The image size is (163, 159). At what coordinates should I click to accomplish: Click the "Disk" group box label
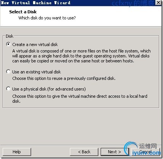(9, 36)
